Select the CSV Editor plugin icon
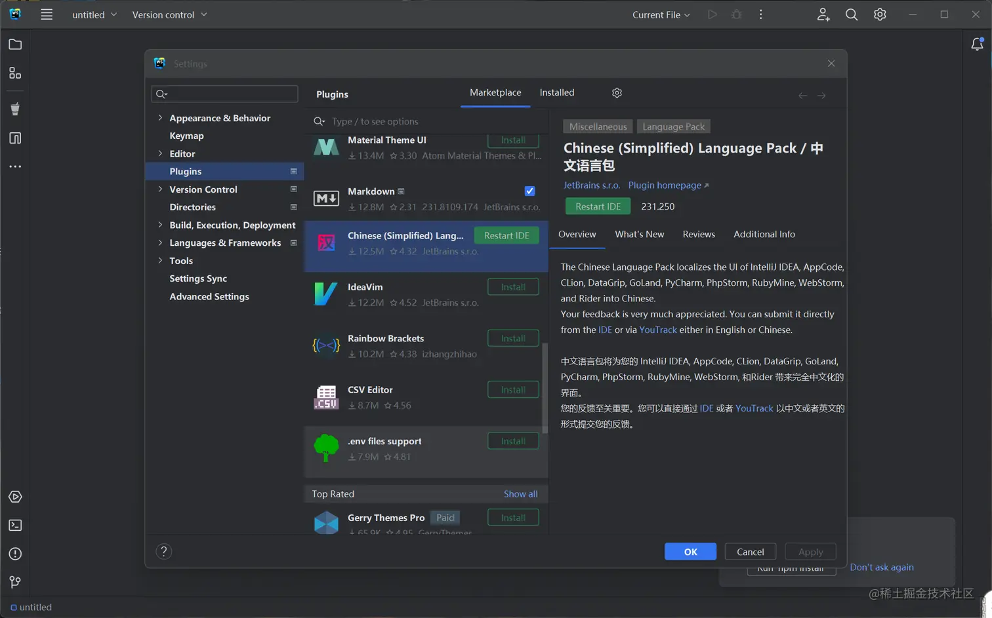This screenshot has height=618, width=992. click(x=326, y=396)
